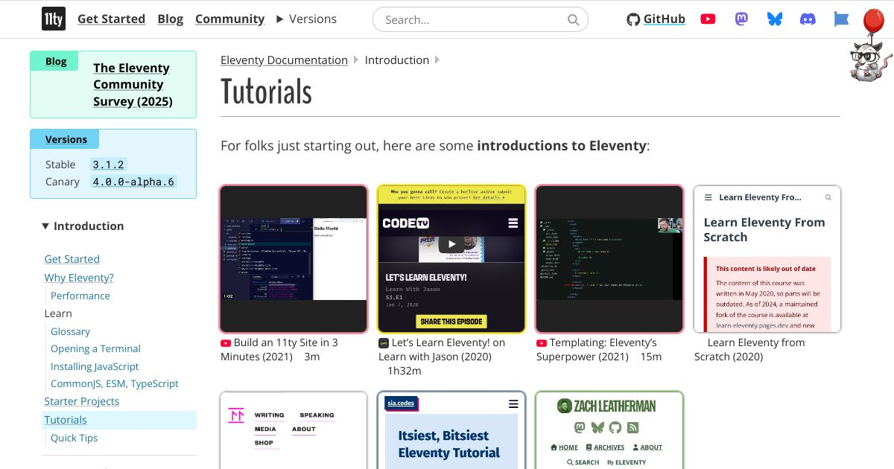Click the blue flag icon in the header

pyautogui.click(x=840, y=19)
